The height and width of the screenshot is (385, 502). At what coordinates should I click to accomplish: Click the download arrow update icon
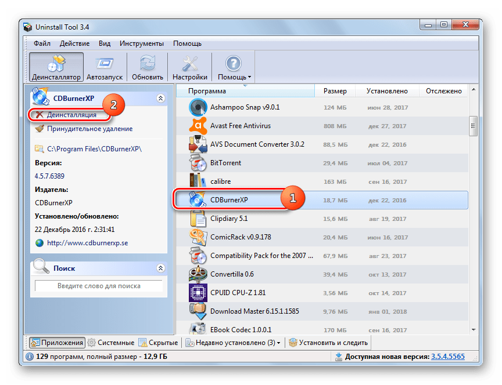338,357
